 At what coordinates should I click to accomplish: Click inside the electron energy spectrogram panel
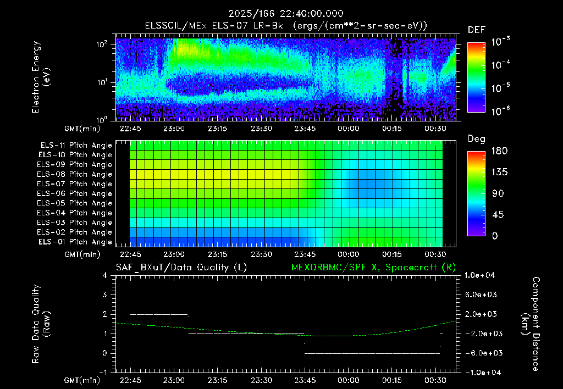pyautogui.click(x=286, y=79)
